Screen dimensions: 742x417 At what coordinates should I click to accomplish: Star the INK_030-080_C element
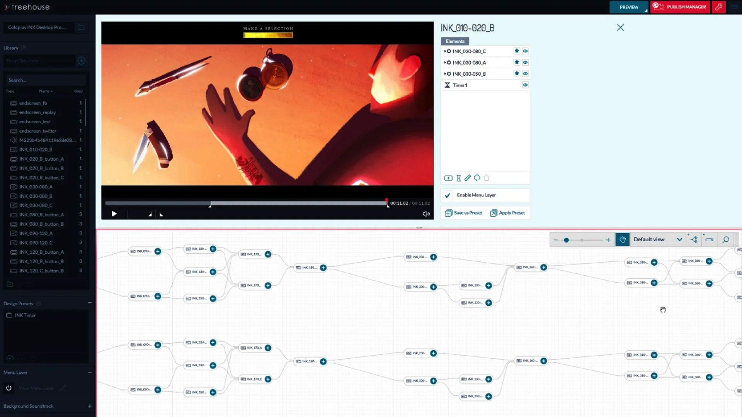[x=517, y=51]
